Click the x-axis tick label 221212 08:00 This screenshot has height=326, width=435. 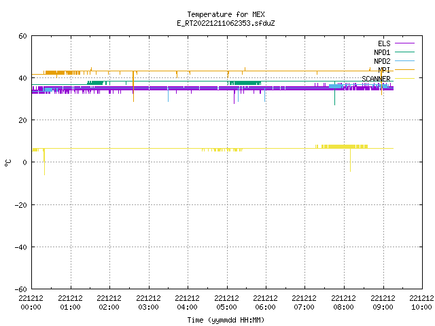click(344, 303)
